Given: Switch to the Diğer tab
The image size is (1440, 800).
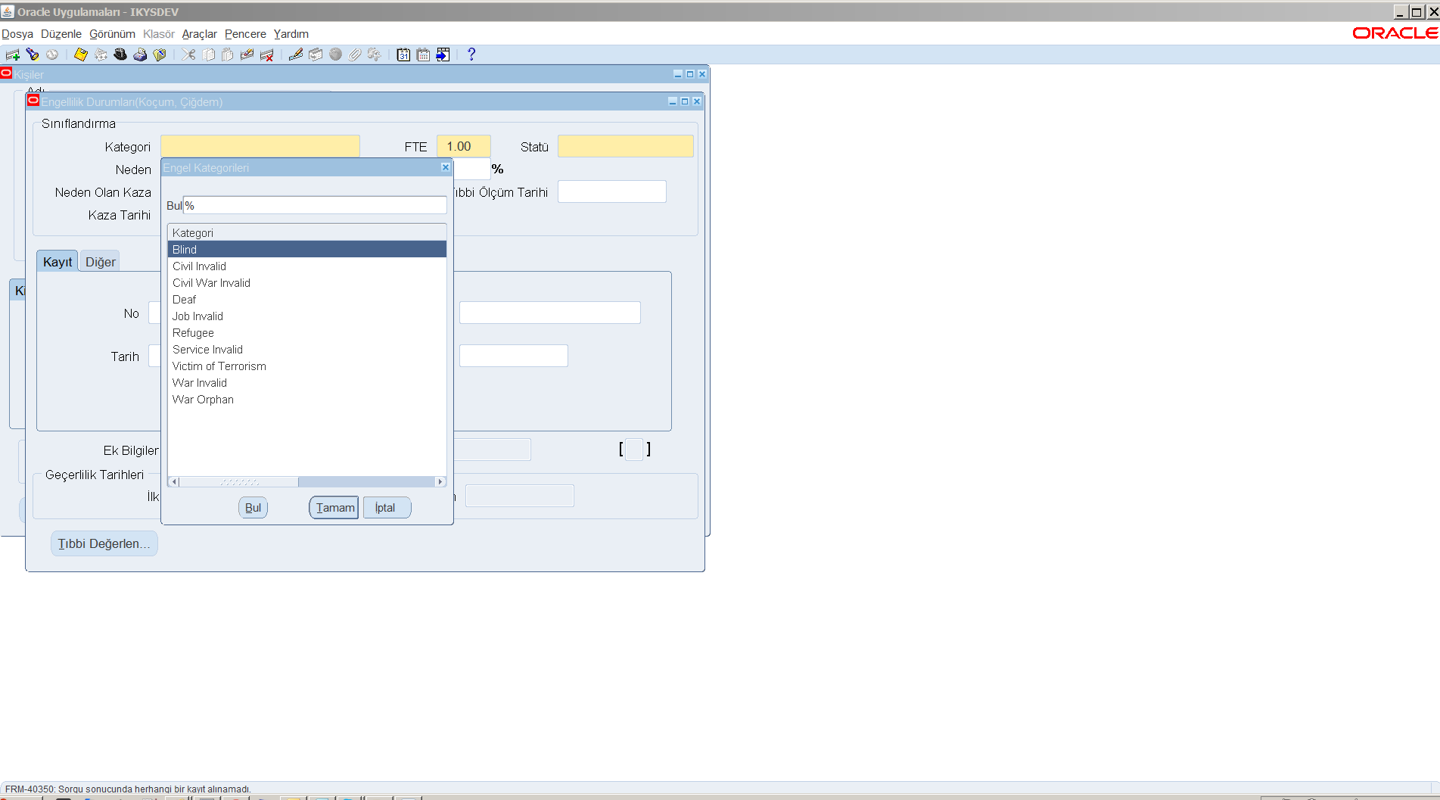Looking at the screenshot, I should (x=100, y=262).
